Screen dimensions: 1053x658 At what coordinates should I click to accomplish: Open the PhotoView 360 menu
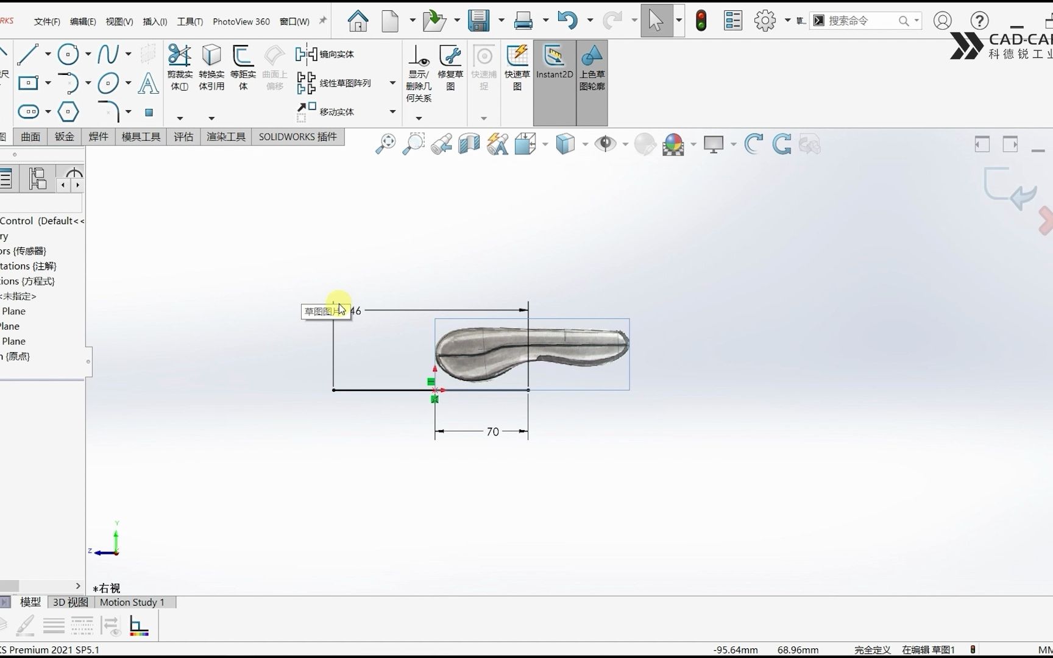coord(241,21)
